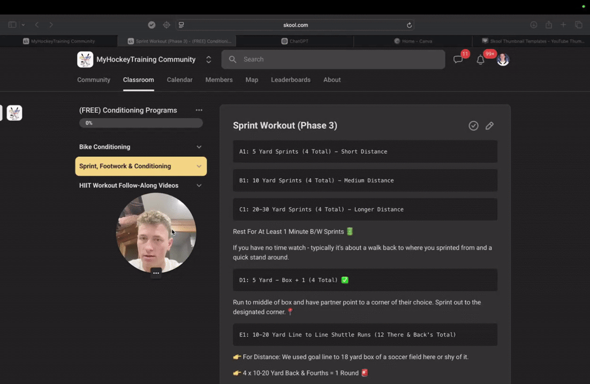Open the community switcher dropdown arrows
590x384 pixels.
[209, 59]
